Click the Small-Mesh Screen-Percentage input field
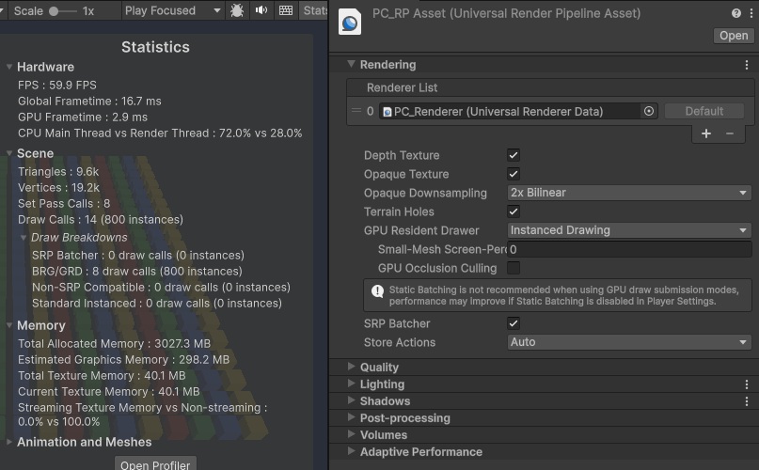759x470 pixels. (629, 249)
